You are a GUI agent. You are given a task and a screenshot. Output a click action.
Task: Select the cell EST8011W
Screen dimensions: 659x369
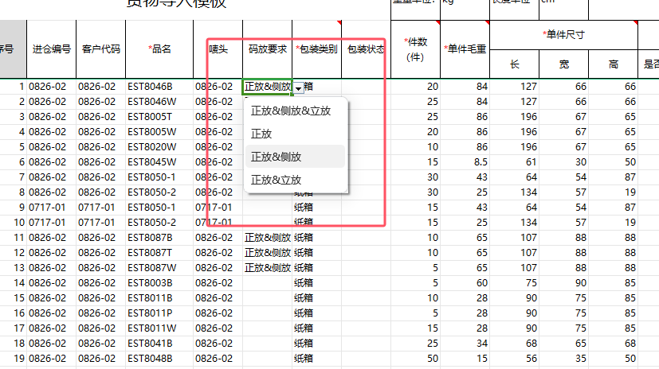(x=159, y=328)
